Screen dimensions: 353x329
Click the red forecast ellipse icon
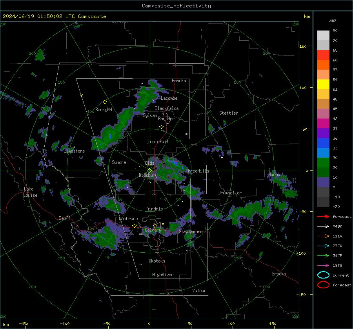pyautogui.click(x=323, y=285)
